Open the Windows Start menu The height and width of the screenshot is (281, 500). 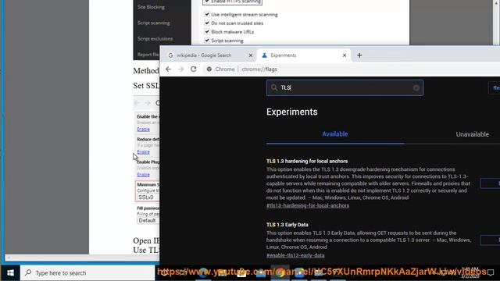click(x=10, y=273)
